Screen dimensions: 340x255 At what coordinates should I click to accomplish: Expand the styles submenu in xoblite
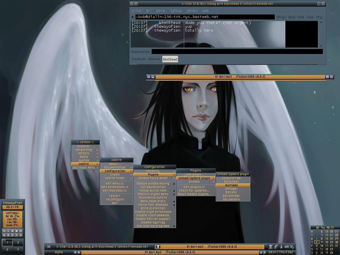click(x=117, y=174)
